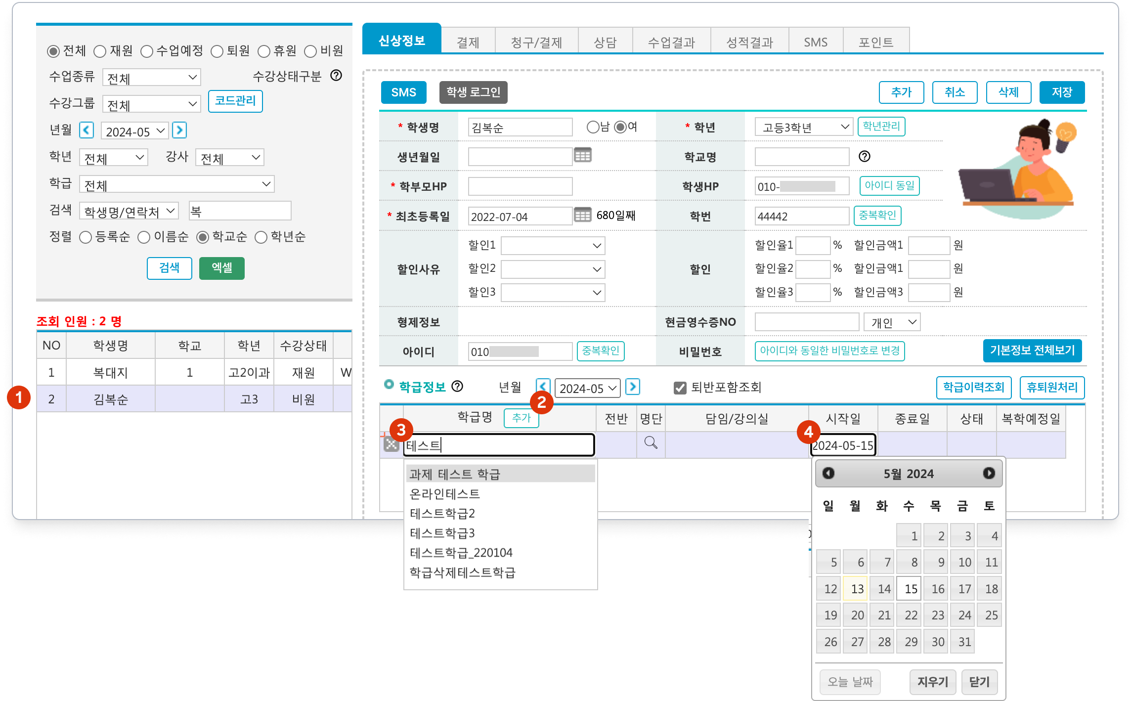Screen dimensions: 1131x701
Task: Go to previous month in calendar popup
Action: point(828,473)
